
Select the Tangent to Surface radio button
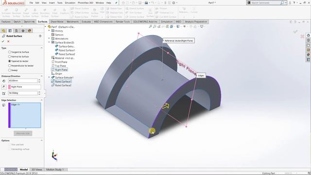[x=10, y=52]
